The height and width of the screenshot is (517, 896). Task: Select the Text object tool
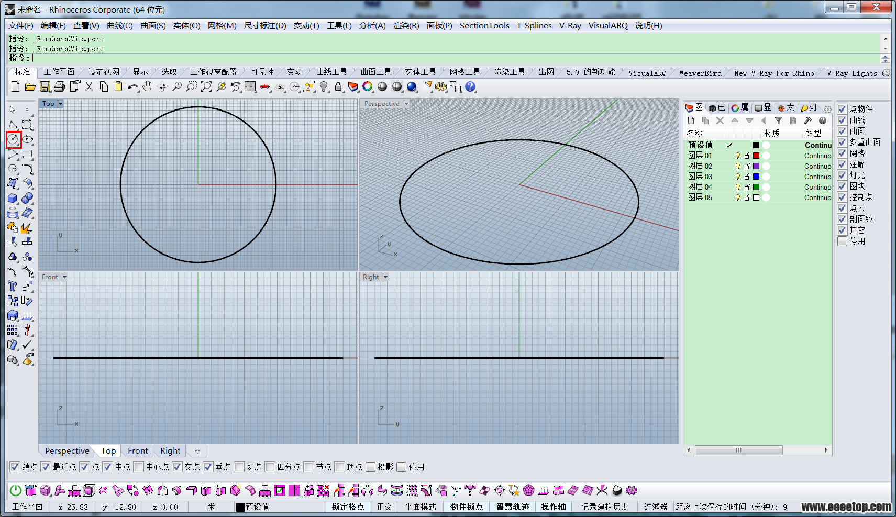click(x=13, y=286)
